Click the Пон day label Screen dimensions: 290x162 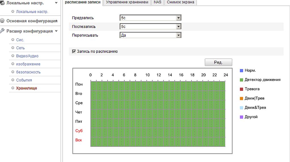pos(79,84)
